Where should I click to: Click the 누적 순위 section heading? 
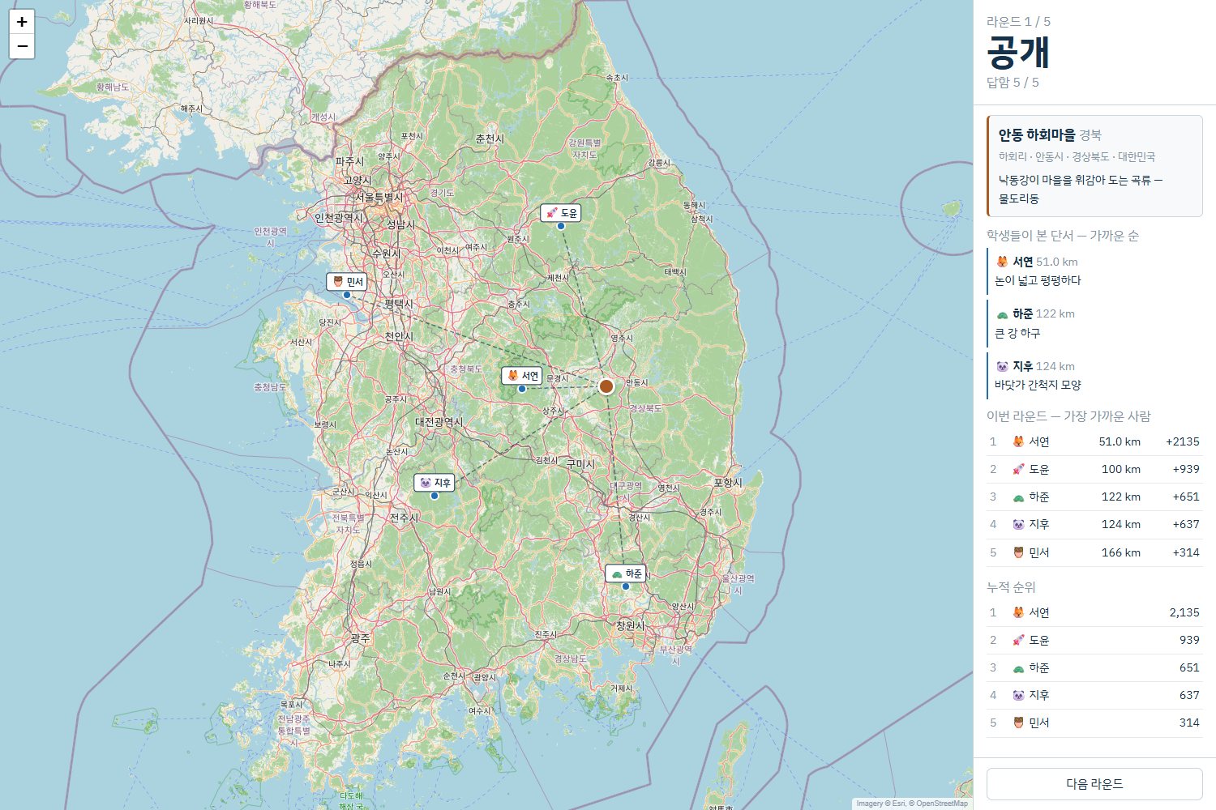[x=1011, y=587]
